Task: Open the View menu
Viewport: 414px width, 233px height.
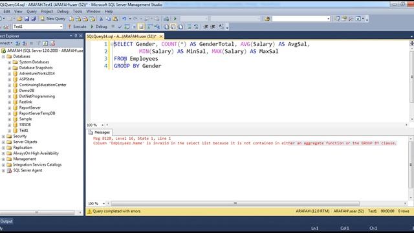Action: click(x=18, y=12)
